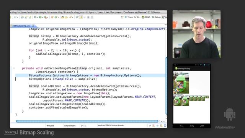
Task: Click the Search flashlight icon in toolbar
Action: click(x=70, y=17)
